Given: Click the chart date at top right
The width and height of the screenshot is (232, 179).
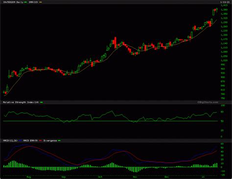Looking at the screenshot, I should [x=225, y=2].
